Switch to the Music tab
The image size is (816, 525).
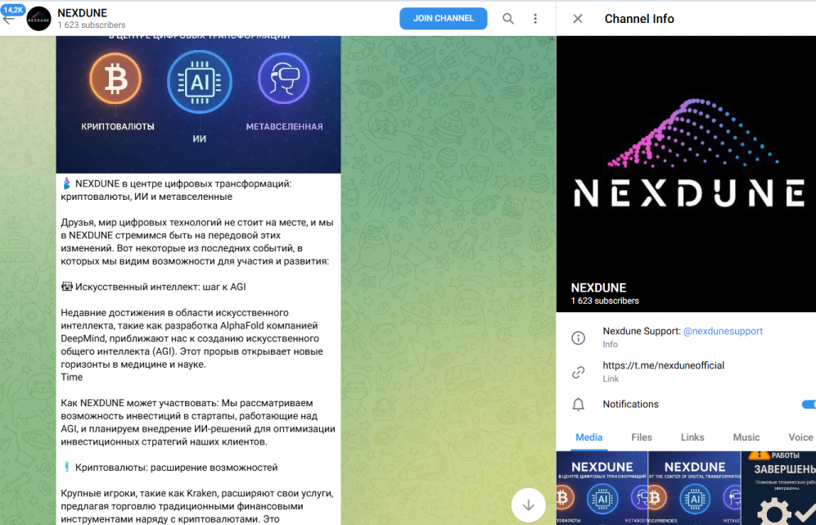point(746,437)
